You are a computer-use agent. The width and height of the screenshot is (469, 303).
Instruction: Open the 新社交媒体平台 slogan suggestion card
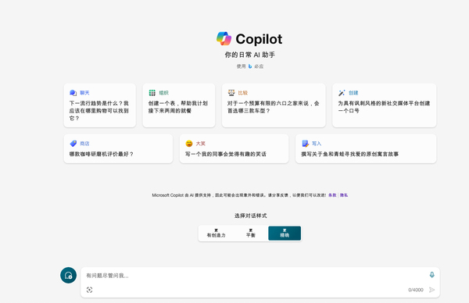385,105
